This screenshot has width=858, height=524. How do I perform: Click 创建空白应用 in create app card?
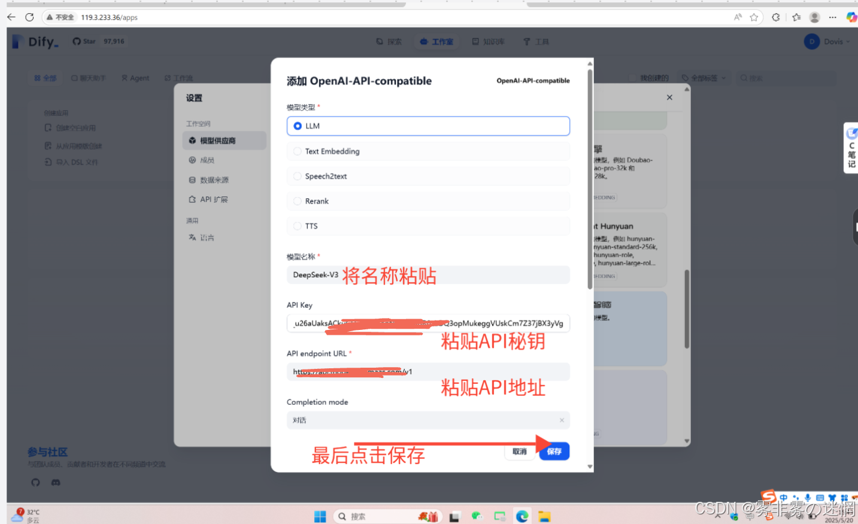70,128
